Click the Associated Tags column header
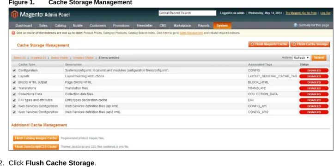334x167 pixels. pos(260,64)
